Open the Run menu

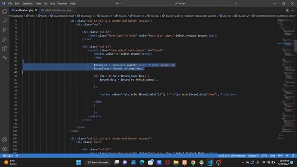(x=52, y=3)
